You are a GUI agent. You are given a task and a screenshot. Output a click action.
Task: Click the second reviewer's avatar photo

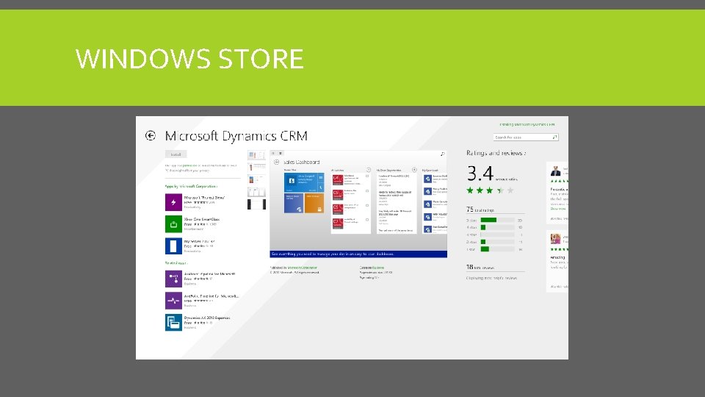pos(556,238)
